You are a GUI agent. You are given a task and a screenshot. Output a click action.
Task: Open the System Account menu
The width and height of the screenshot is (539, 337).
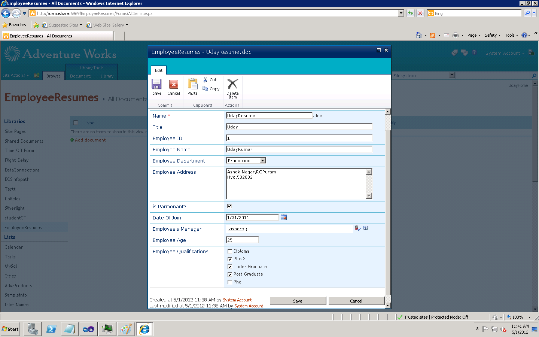coord(505,53)
